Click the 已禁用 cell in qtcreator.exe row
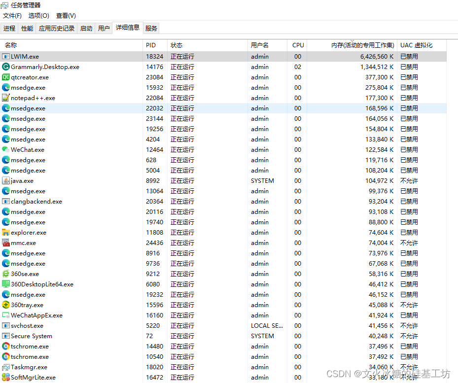This screenshot has height=383, width=458. [x=409, y=77]
